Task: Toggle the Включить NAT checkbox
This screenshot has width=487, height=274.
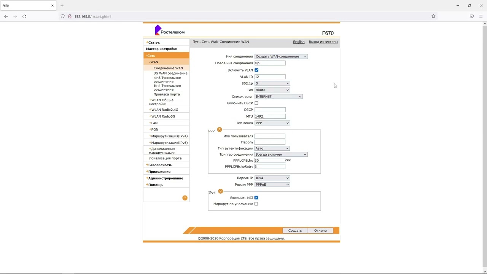Action: pos(256,198)
